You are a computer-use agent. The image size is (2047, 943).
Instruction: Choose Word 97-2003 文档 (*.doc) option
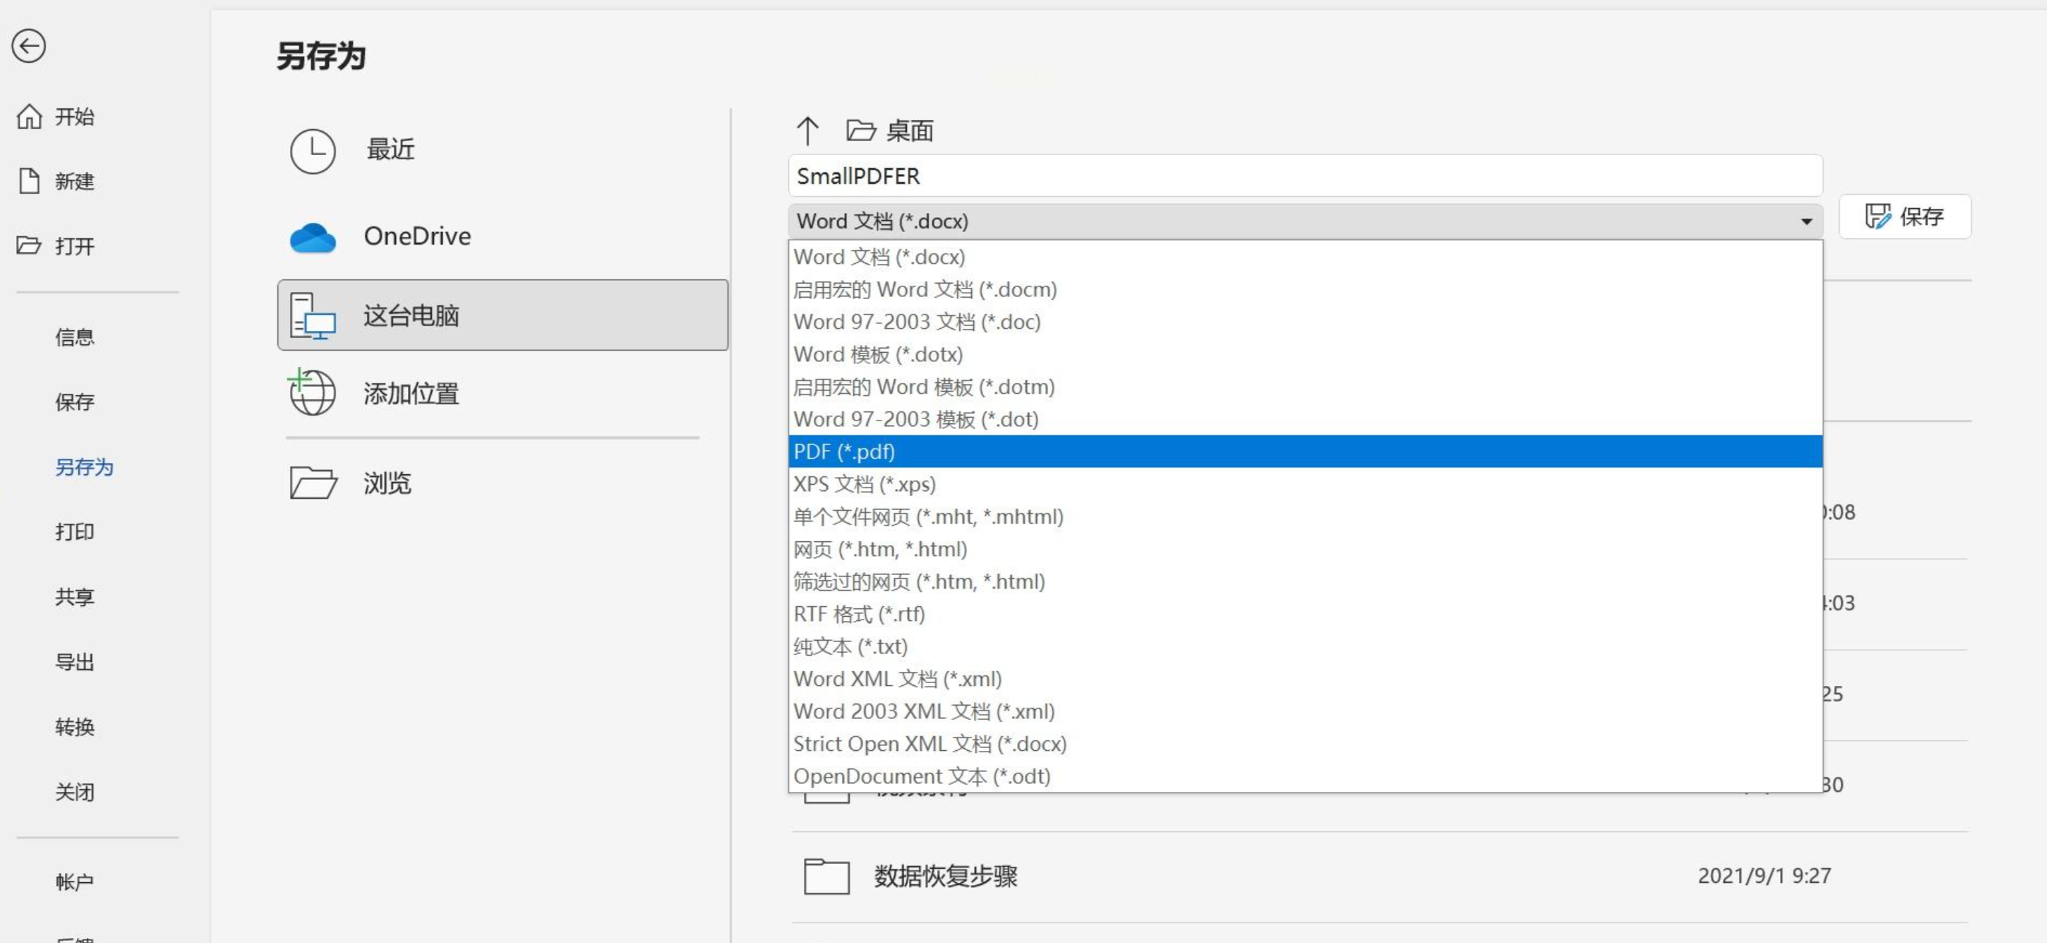pos(916,322)
